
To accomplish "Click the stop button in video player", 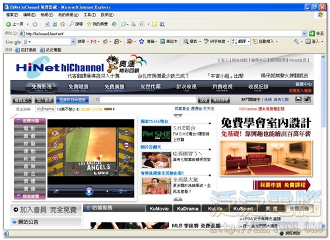I will click(x=89, y=191).
